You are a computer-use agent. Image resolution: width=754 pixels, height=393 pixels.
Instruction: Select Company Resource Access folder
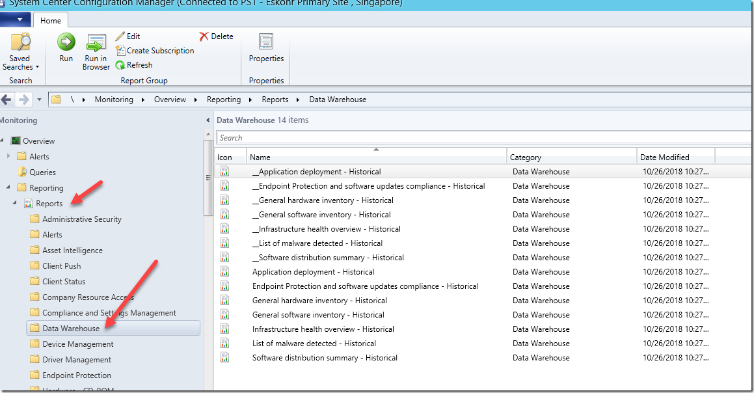point(88,297)
